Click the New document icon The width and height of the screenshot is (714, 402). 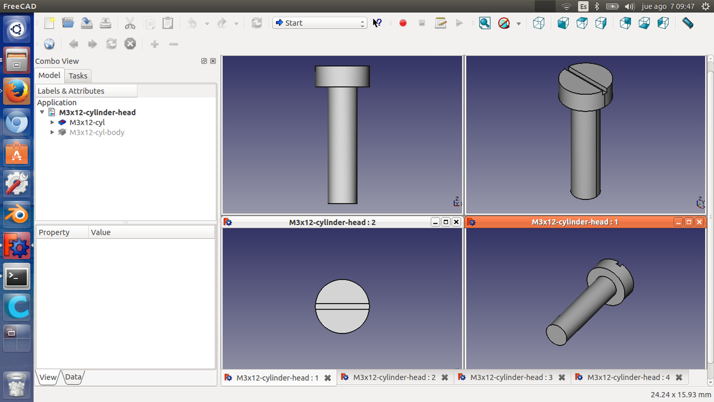[49, 23]
